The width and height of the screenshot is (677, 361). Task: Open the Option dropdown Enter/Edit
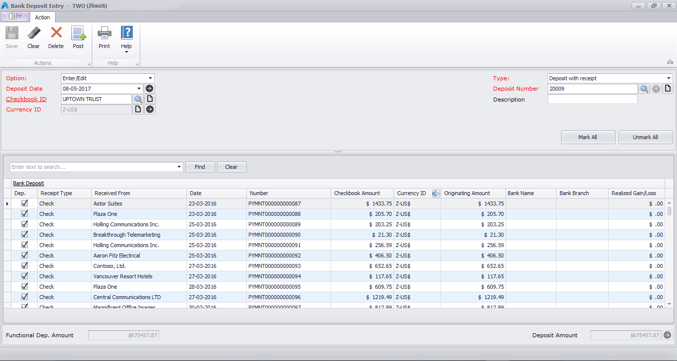pos(150,78)
